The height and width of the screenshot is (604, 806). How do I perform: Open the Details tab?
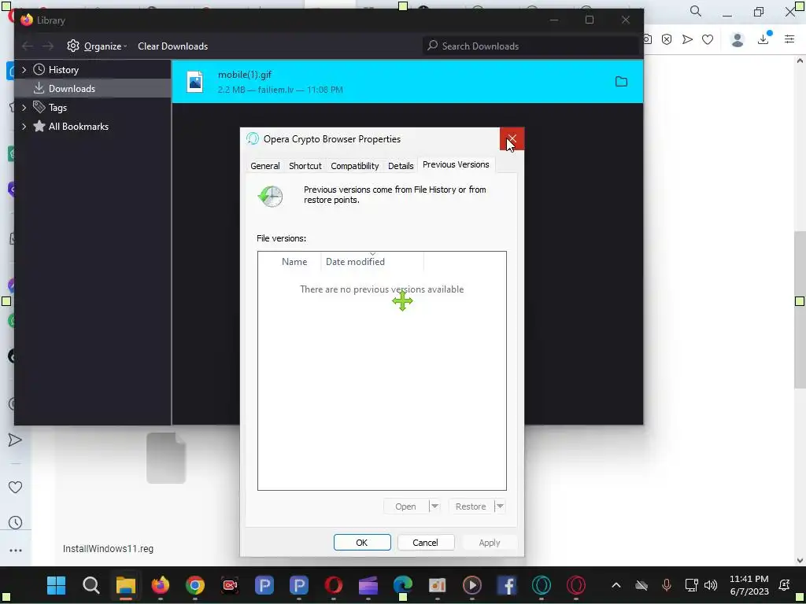401,166
